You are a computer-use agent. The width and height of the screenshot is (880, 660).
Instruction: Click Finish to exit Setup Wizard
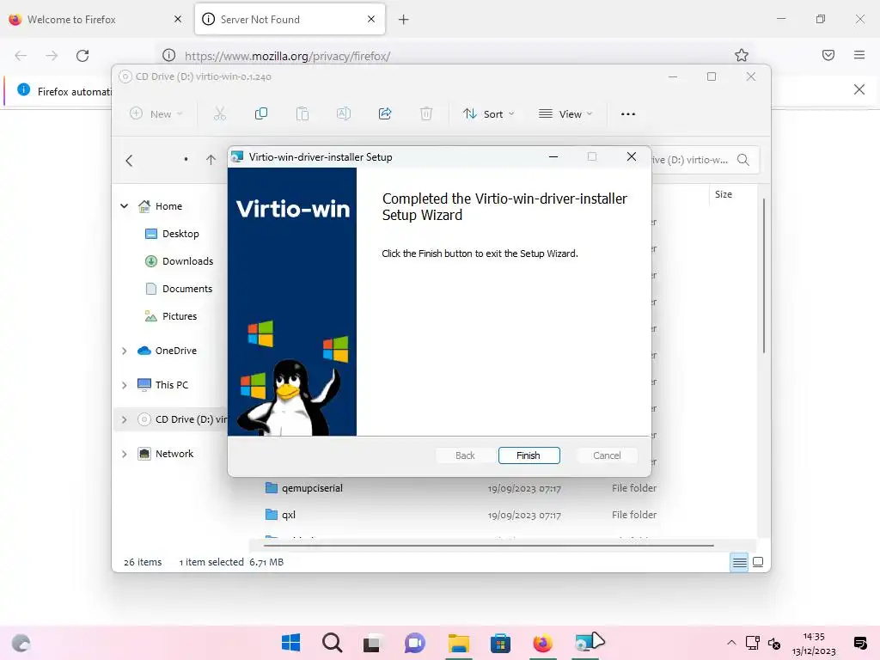pos(529,455)
